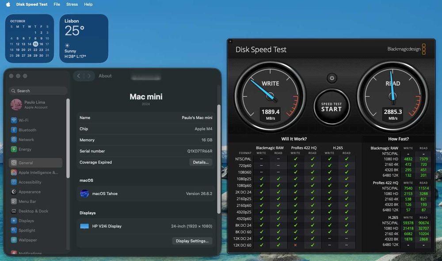Open the Disk Speed Test settings gear

(332, 78)
